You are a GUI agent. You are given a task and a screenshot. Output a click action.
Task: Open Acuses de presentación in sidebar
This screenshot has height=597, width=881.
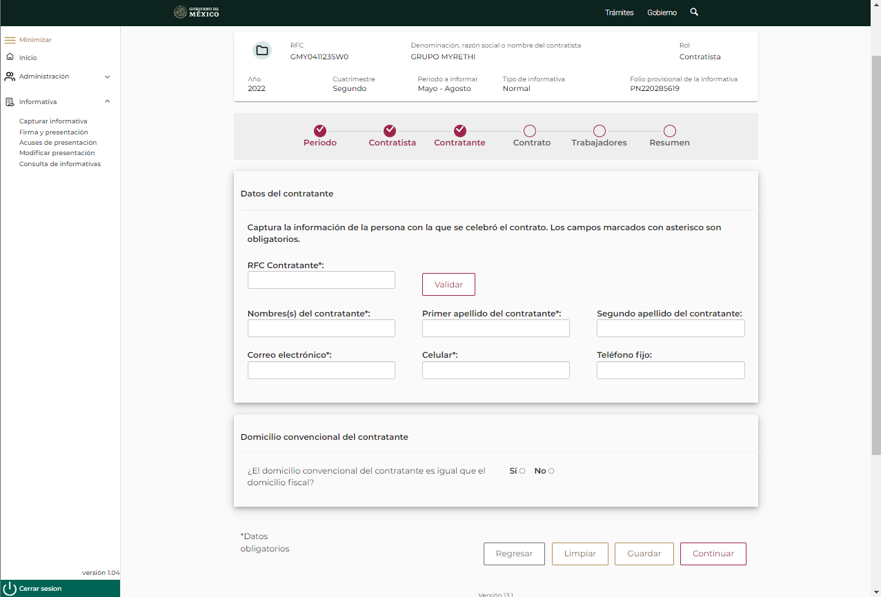click(58, 143)
